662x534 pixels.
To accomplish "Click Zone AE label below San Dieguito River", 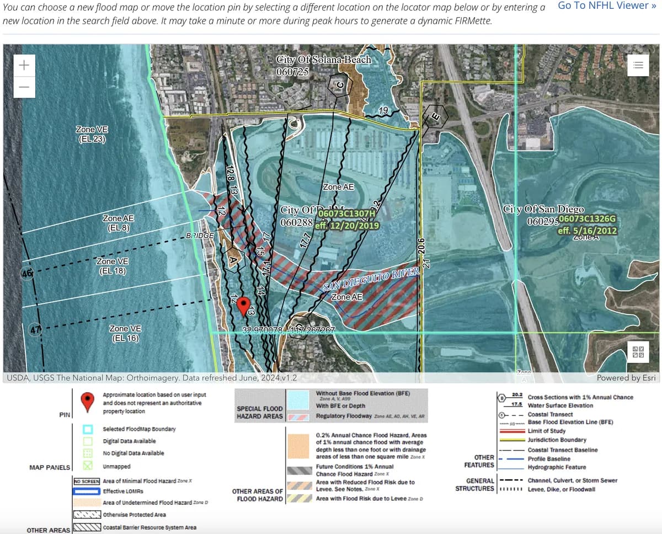I will click(x=346, y=297).
